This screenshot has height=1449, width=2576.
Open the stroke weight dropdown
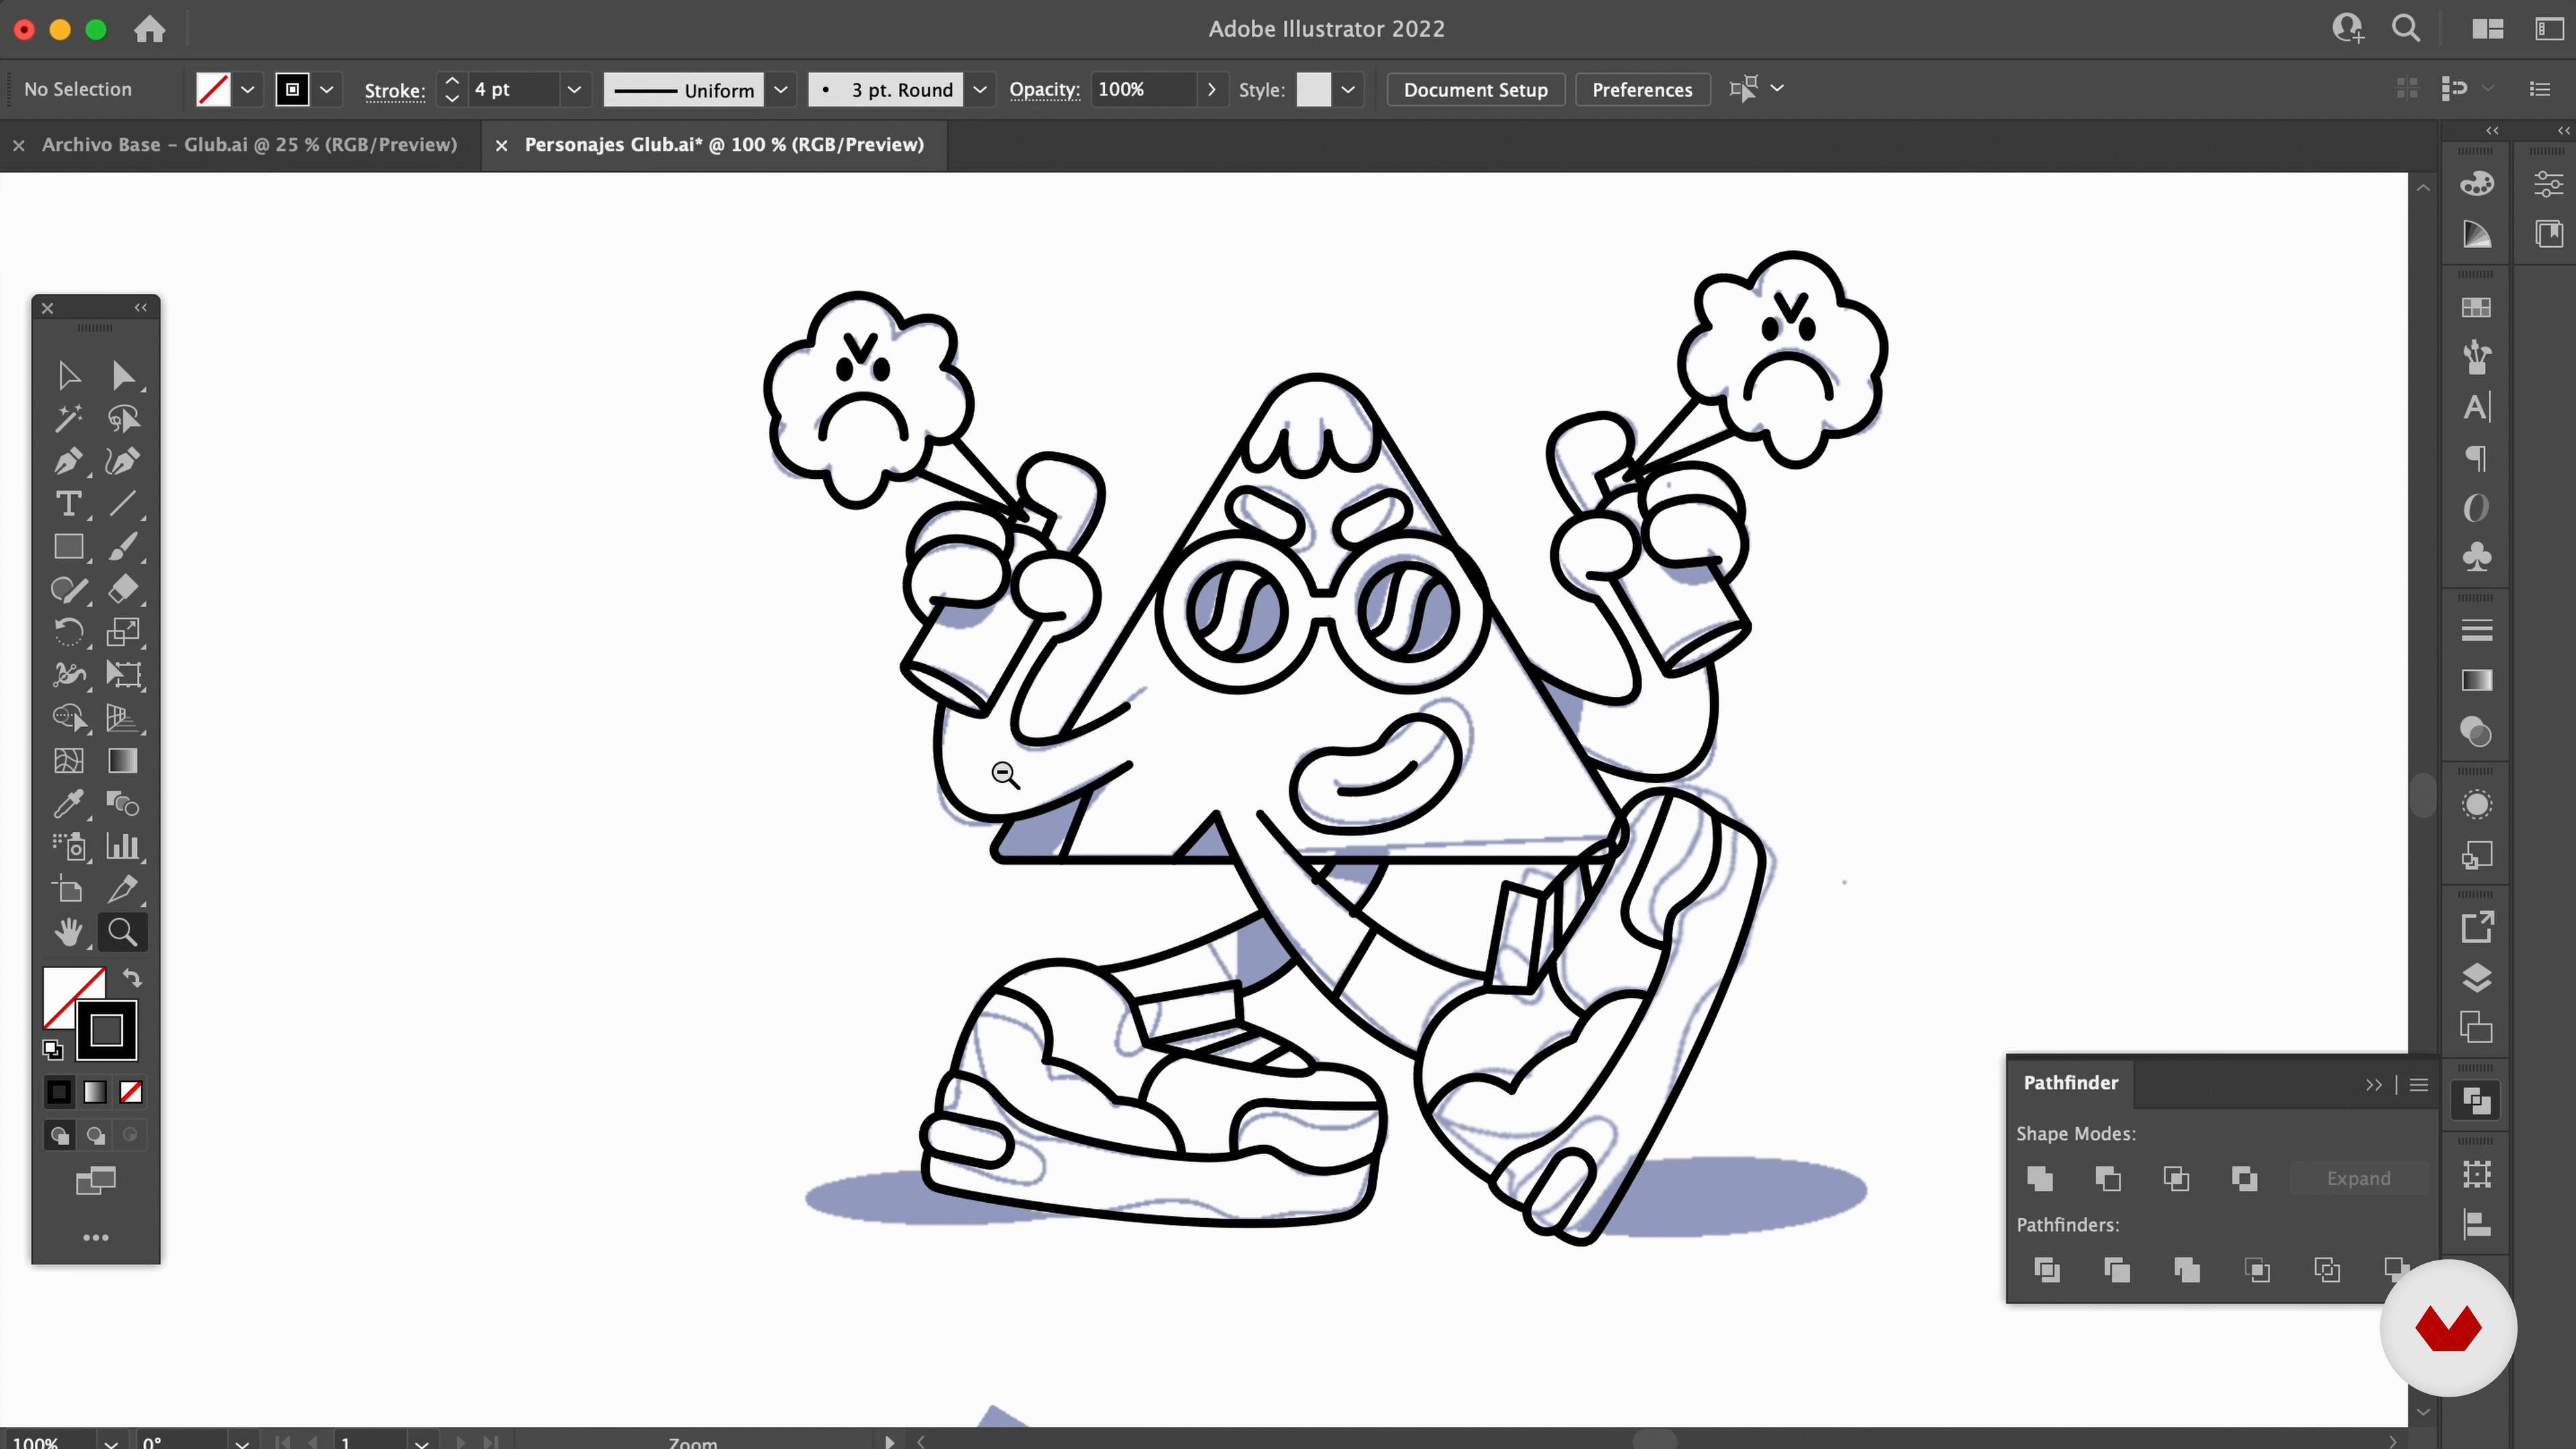tap(574, 90)
